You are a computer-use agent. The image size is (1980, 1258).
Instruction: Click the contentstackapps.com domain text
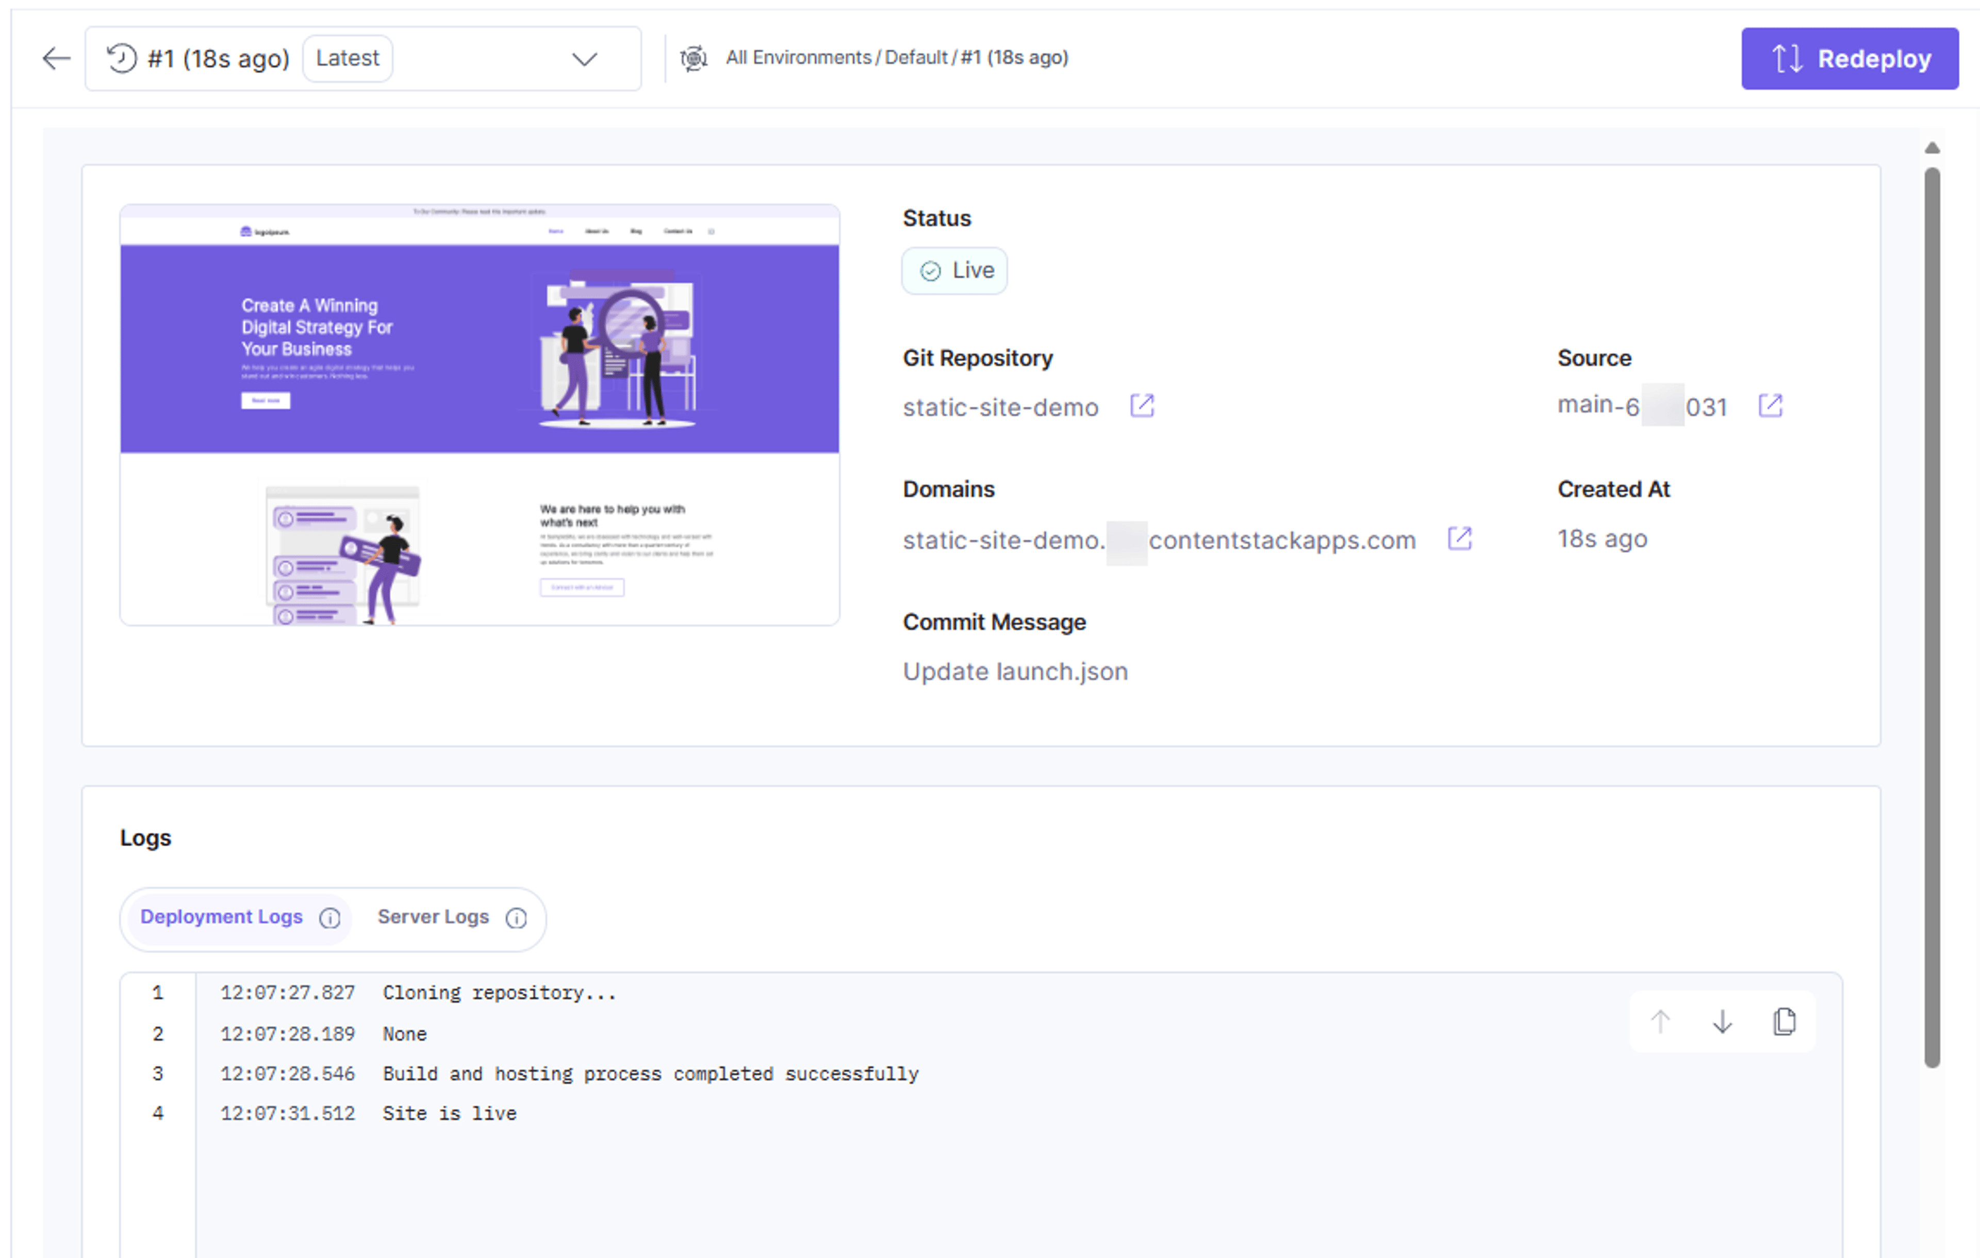1159,540
